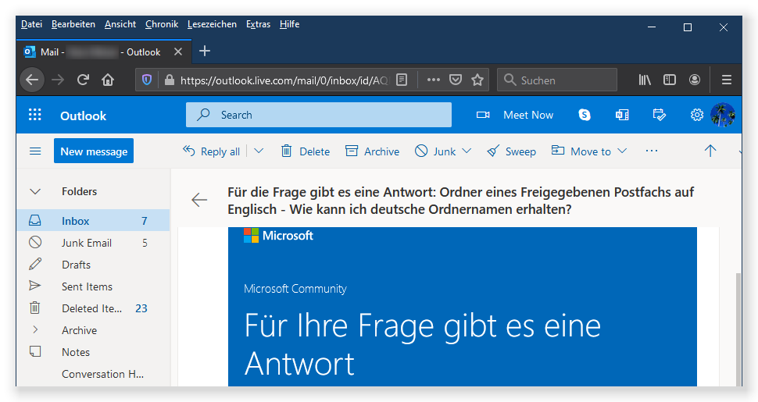Go to Firefox home page
The width and height of the screenshot is (758, 402).
(x=108, y=80)
